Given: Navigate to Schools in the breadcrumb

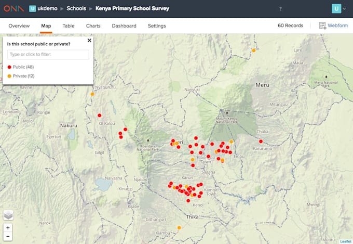Looking at the screenshot, I should (x=76, y=8).
